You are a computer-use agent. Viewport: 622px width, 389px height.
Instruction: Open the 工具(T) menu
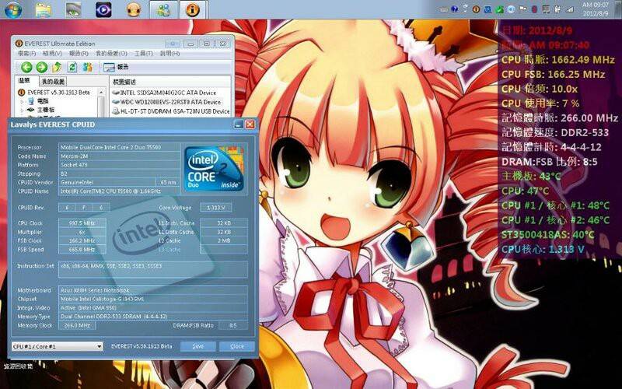click(x=144, y=53)
